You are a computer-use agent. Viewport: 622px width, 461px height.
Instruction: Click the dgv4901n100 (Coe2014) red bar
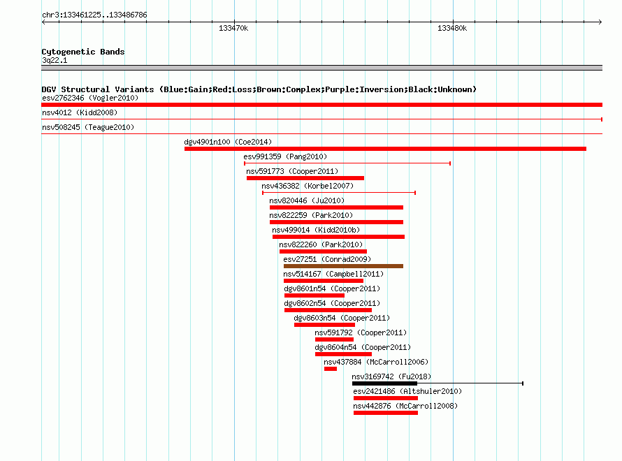(x=385, y=149)
